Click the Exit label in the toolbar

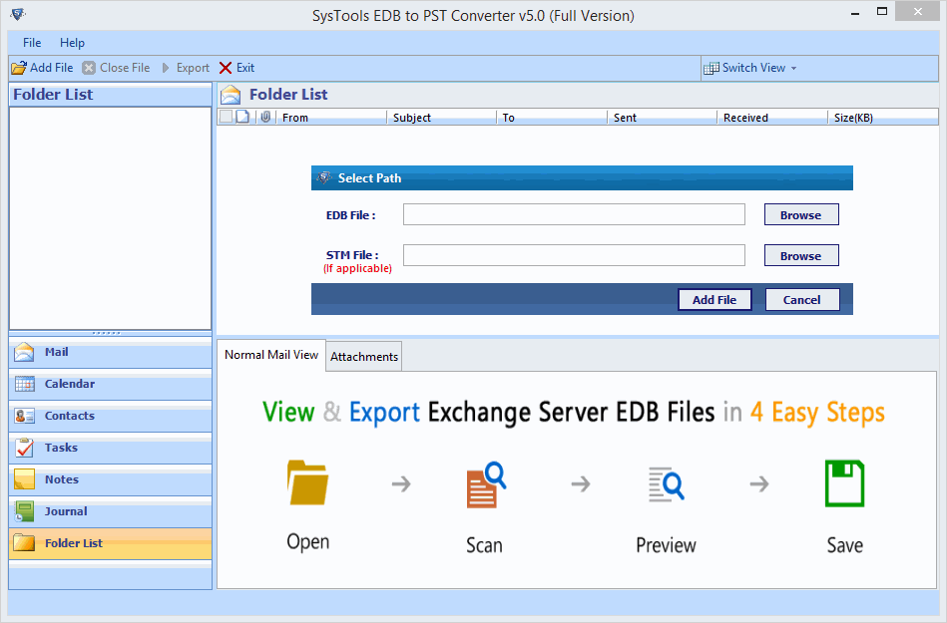[x=245, y=68]
